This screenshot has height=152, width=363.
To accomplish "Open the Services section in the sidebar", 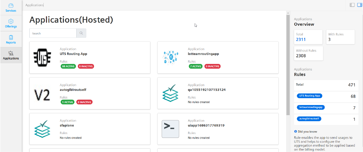I will click(x=11, y=8).
